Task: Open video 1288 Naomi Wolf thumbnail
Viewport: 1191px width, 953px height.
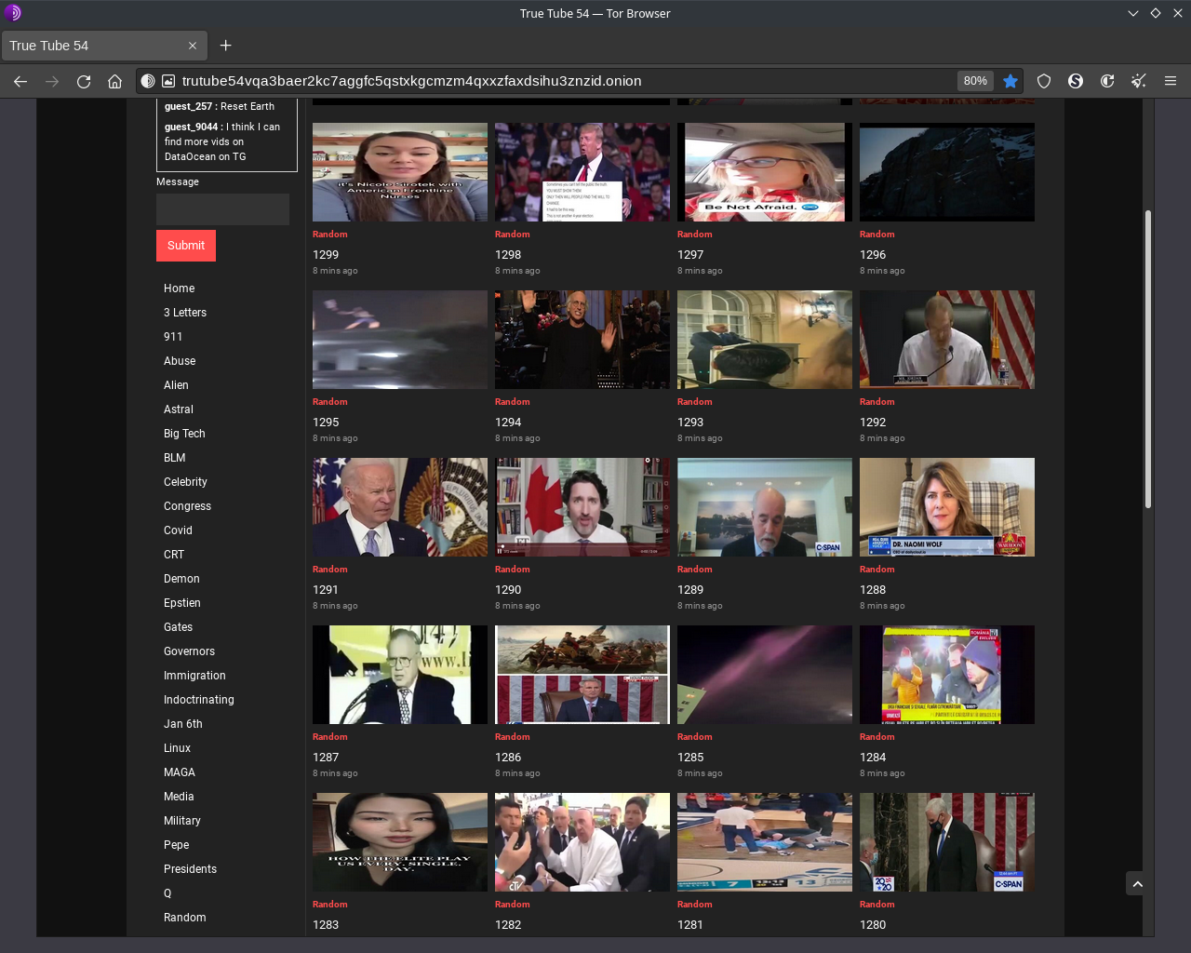Action: (947, 507)
